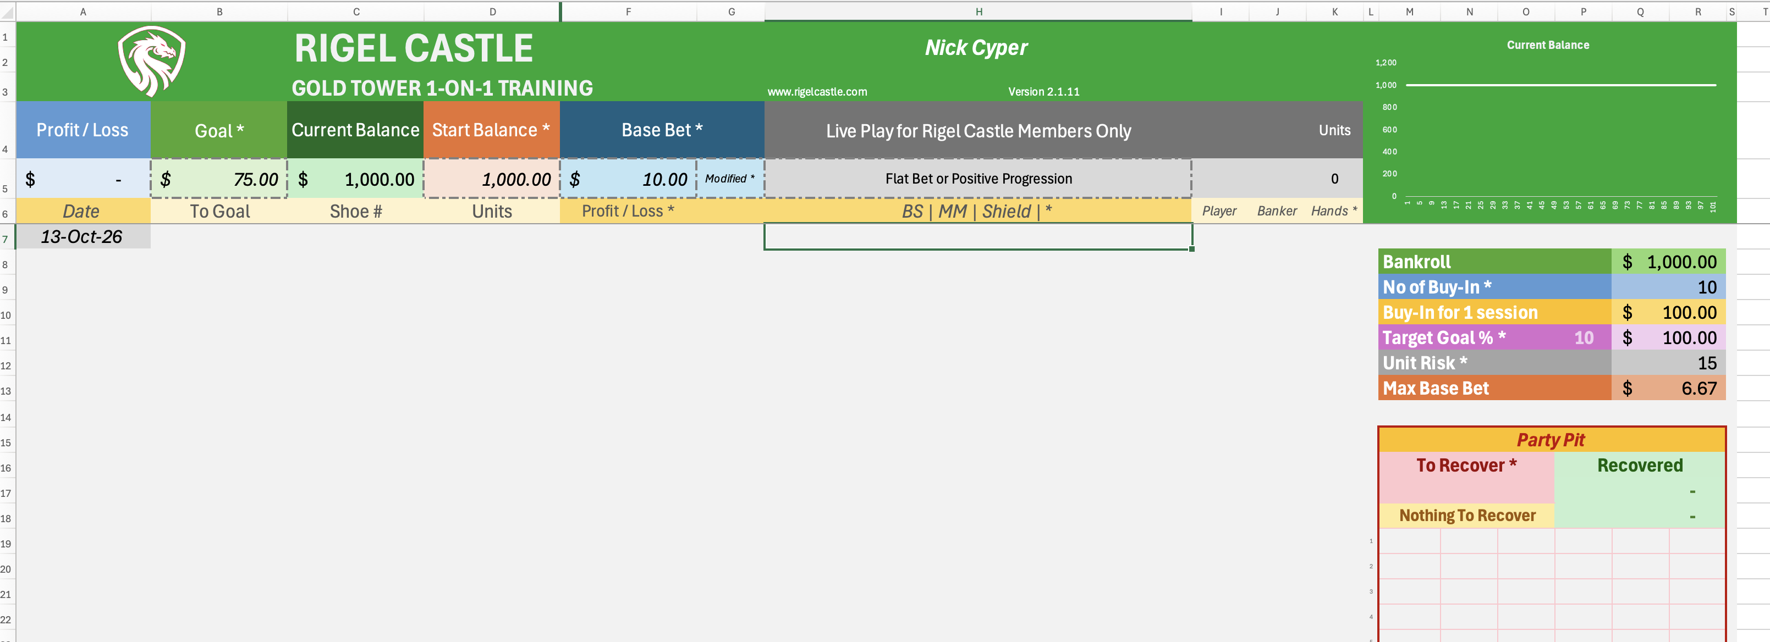Image resolution: width=1770 pixels, height=642 pixels.
Task: Click the Target Goal % amount 100.00
Action: 1668,338
